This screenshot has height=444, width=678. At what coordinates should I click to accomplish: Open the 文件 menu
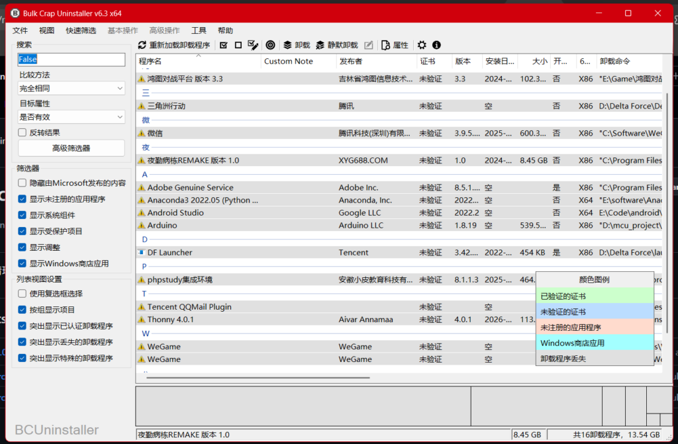[20, 30]
